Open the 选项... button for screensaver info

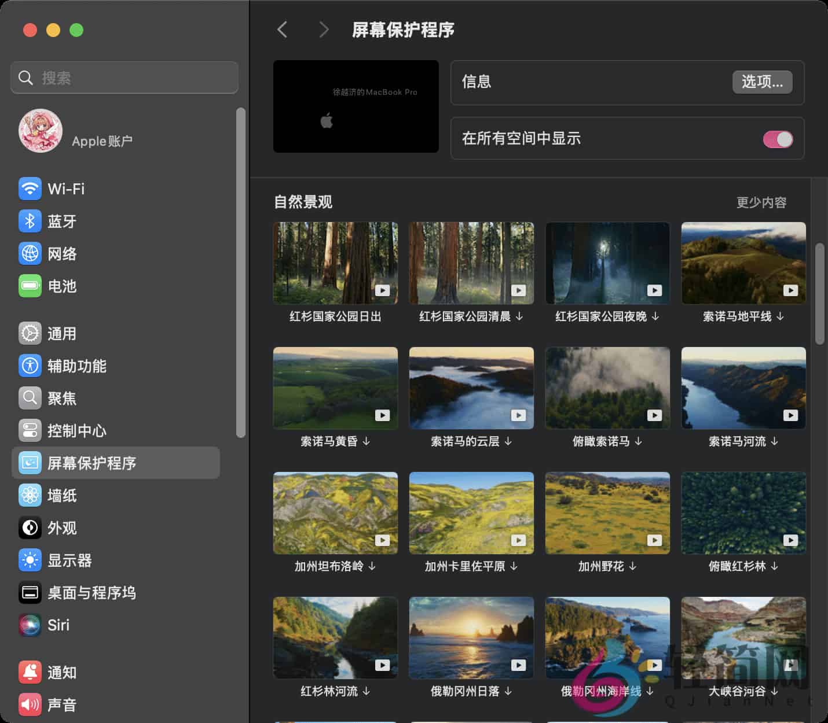(x=762, y=82)
